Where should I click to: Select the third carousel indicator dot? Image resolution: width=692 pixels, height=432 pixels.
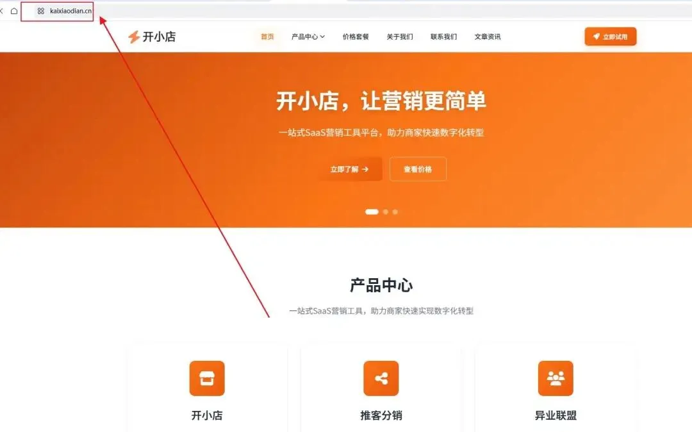point(395,212)
